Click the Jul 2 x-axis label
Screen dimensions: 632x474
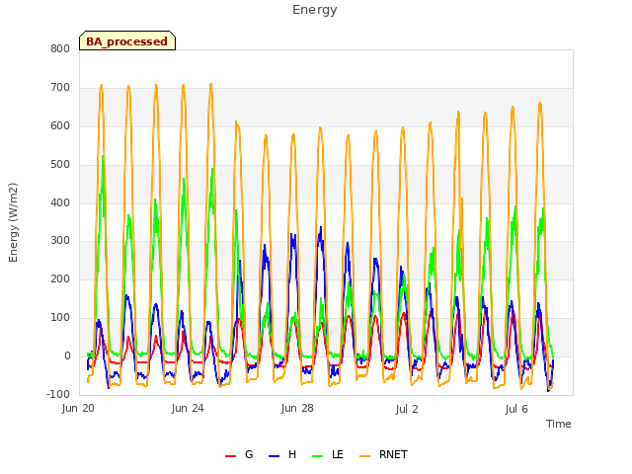tap(407, 409)
